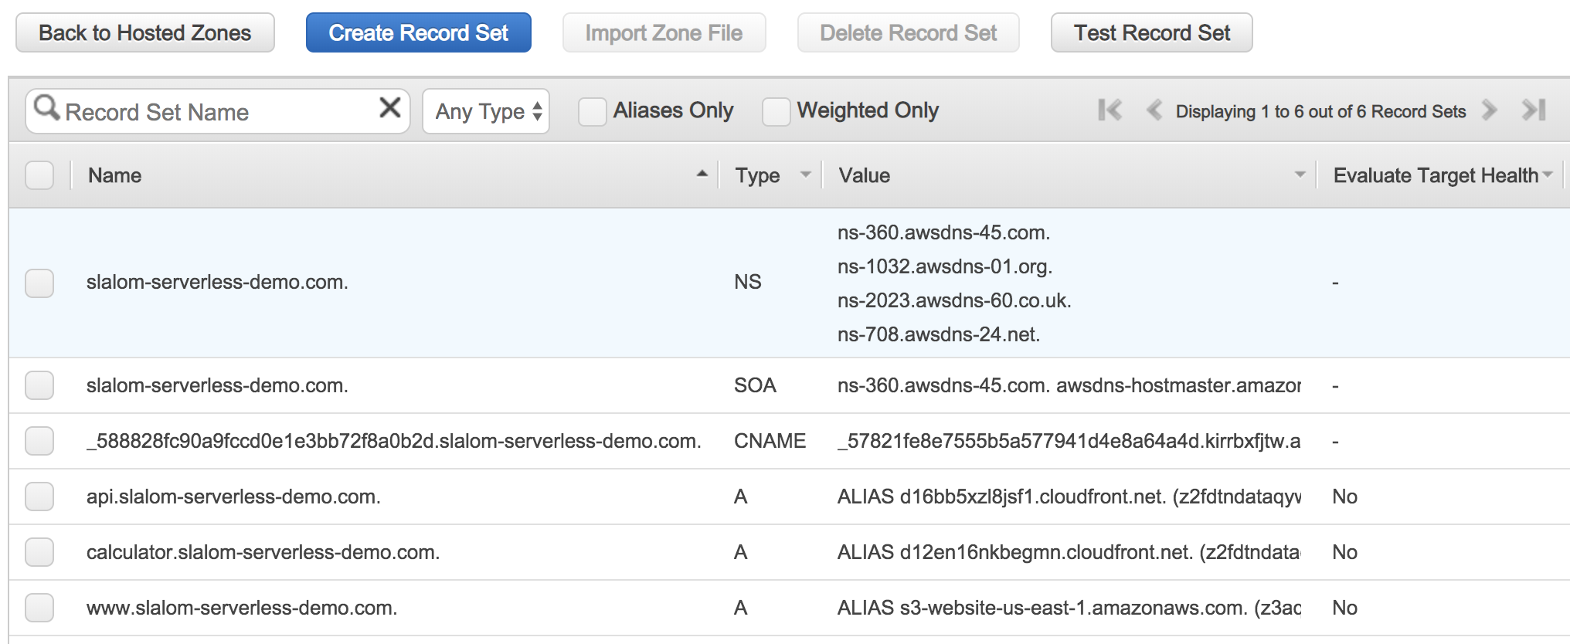Image resolution: width=1570 pixels, height=644 pixels.
Task: Go to first page of record sets
Action: [1110, 110]
